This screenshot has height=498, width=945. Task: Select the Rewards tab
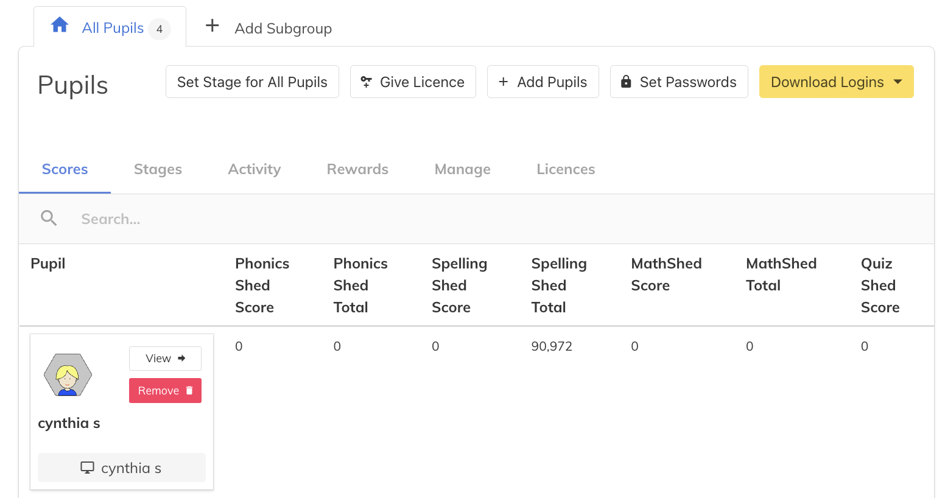[357, 169]
